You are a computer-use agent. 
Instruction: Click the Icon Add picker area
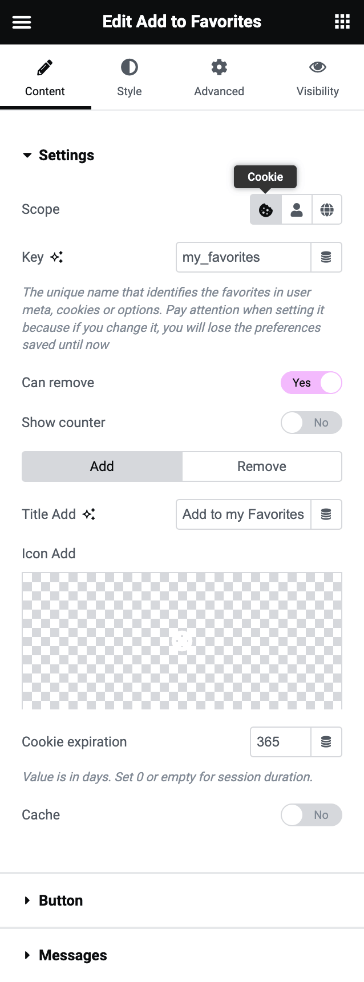tap(182, 640)
